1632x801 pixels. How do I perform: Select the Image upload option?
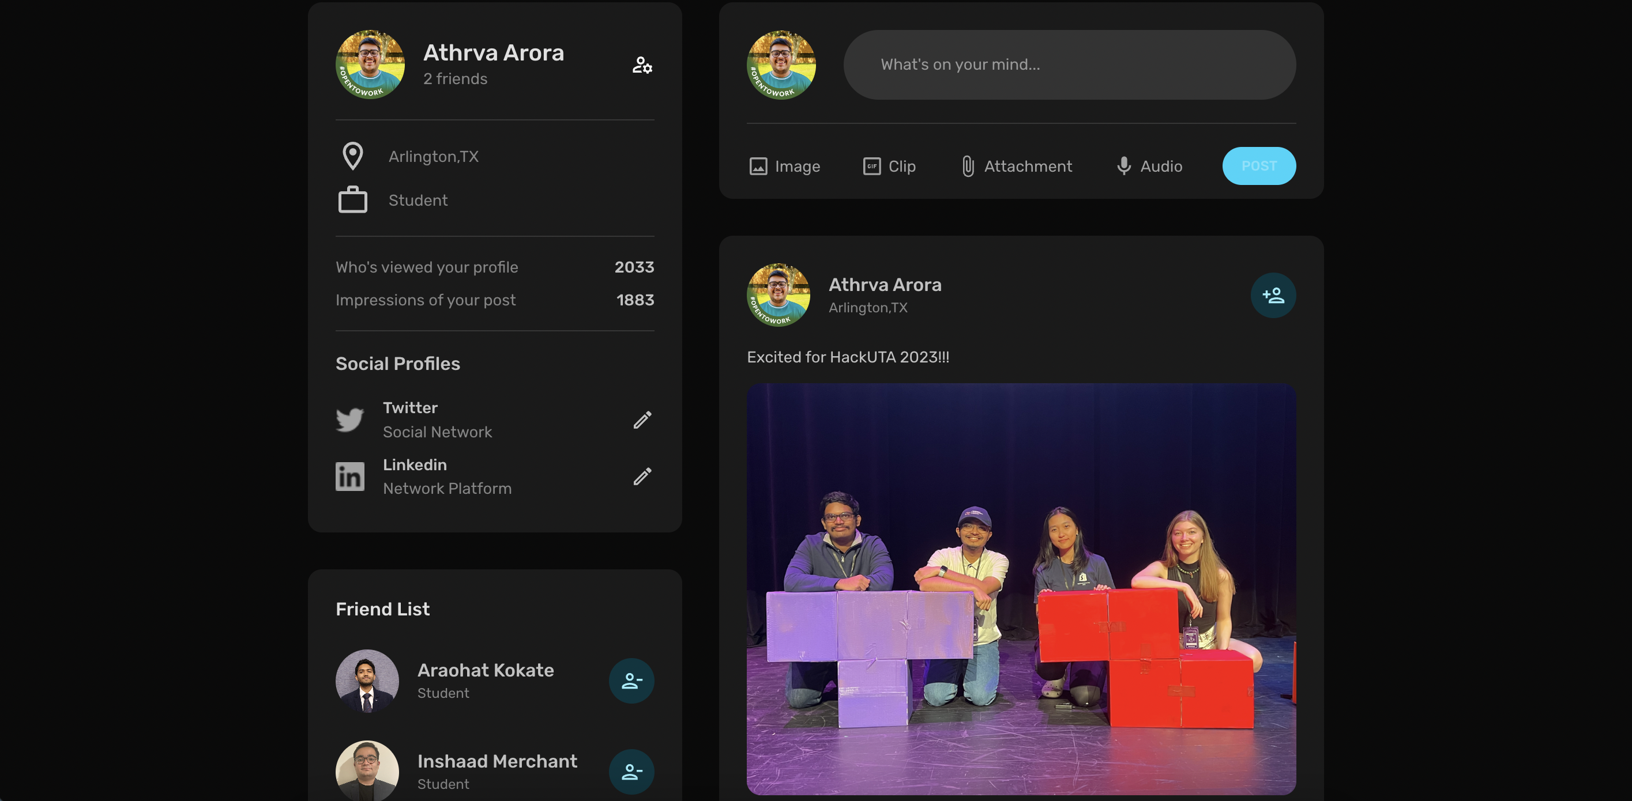click(x=784, y=166)
